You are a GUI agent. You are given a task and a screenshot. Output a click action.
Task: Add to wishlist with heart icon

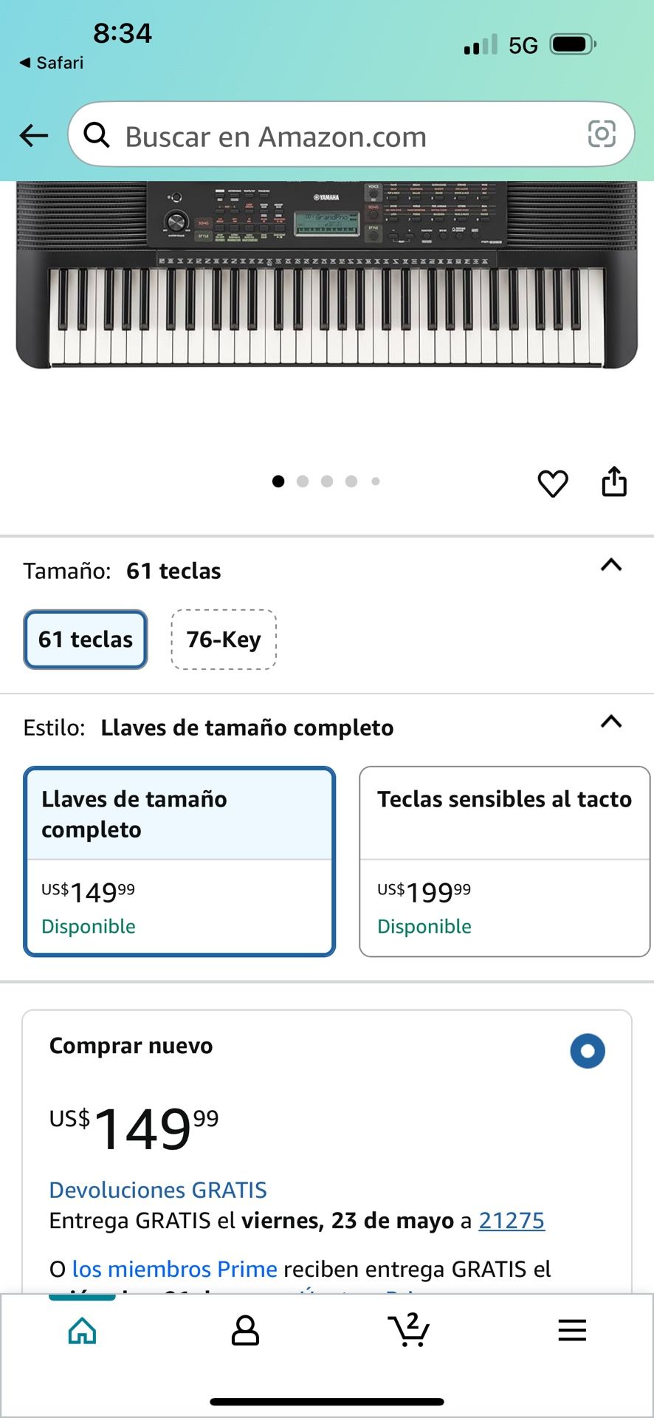553,483
